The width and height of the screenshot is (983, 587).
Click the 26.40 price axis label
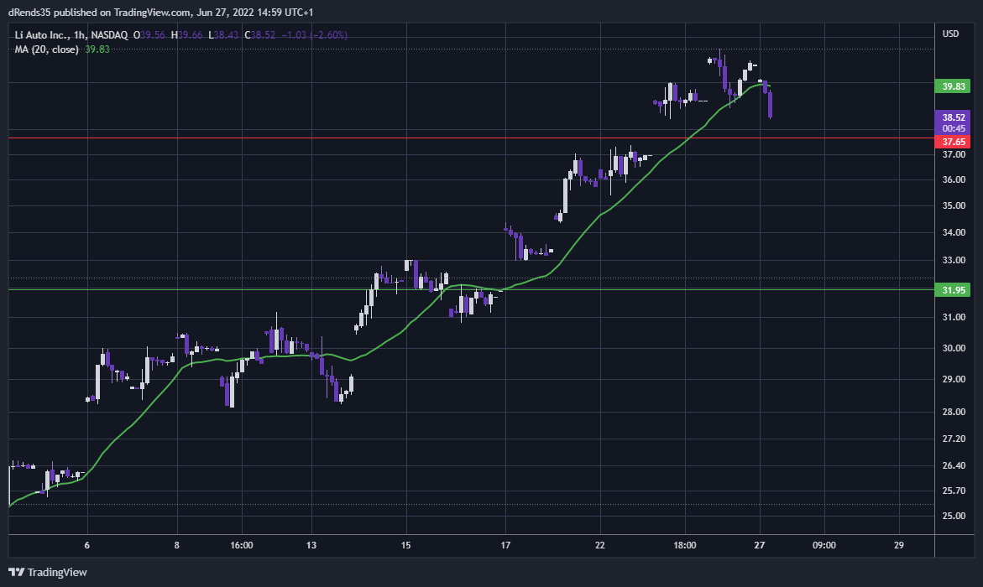coord(954,465)
